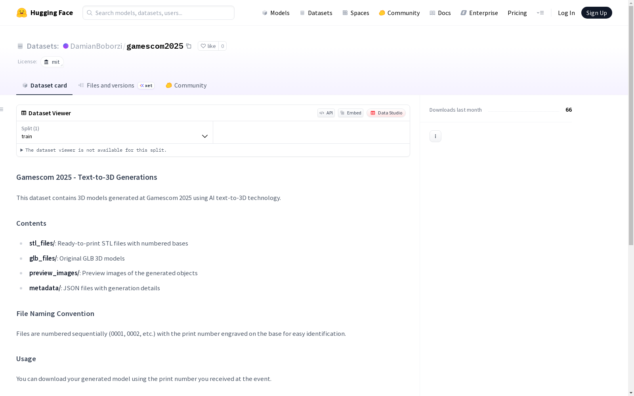Viewport: 634px width, 396px height.
Task: Open the three-dot options menu in sidebar
Action: (435, 136)
